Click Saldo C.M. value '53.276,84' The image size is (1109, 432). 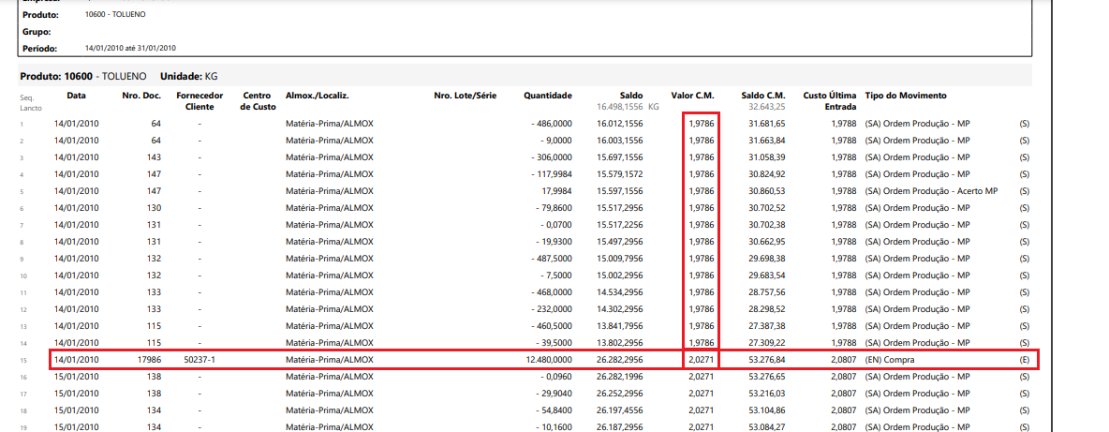click(767, 360)
